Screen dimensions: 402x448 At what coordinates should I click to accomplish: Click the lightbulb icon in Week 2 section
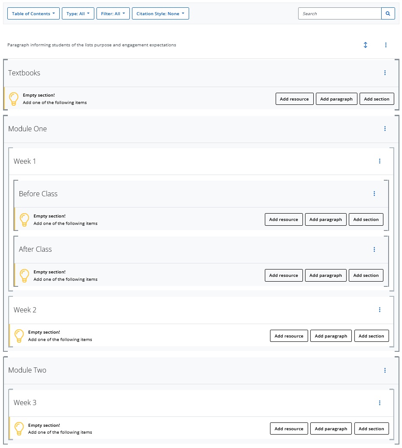coord(19,336)
